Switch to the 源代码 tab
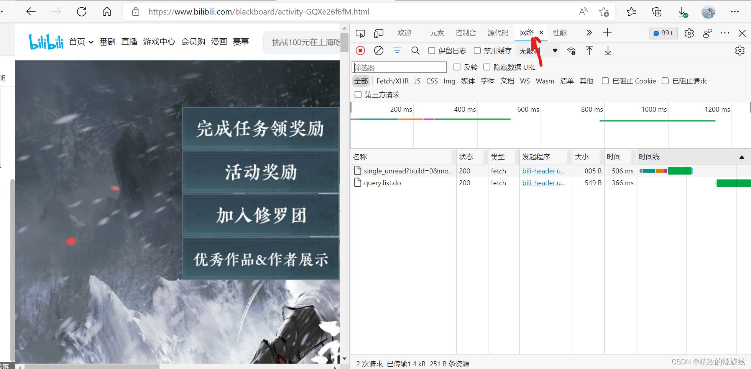Viewport: 751px width, 369px height. pyautogui.click(x=498, y=33)
